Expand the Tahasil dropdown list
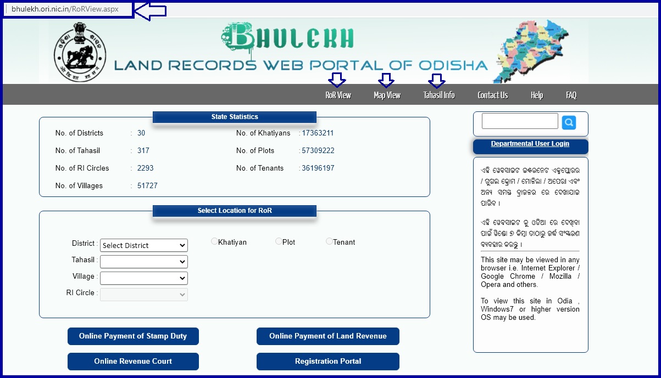This screenshot has height=378, width=661. click(x=143, y=262)
